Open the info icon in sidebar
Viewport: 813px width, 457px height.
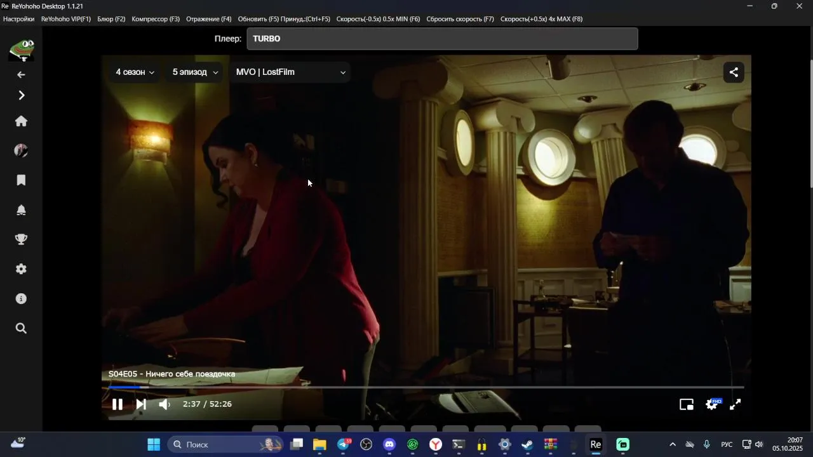[21, 298]
